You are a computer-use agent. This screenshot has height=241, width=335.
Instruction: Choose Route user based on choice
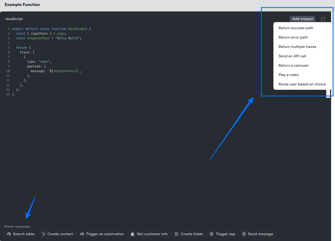point(302,84)
